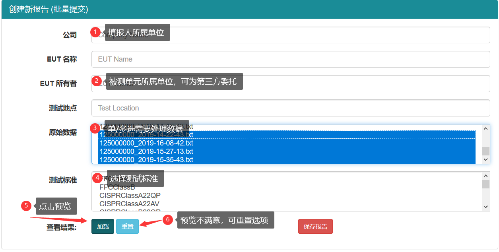Click the 加载 button to load preview
499x252 pixels.
(103, 226)
